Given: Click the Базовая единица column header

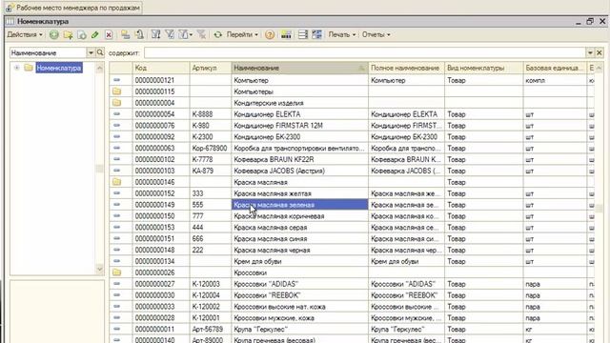Looking at the screenshot, I should pos(555,68).
